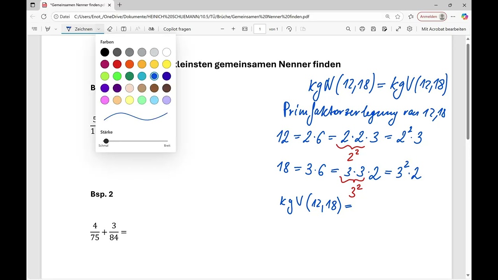The width and height of the screenshot is (498, 280).
Task: Pick the light lavender color swatch
Action: [x=167, y=100]
